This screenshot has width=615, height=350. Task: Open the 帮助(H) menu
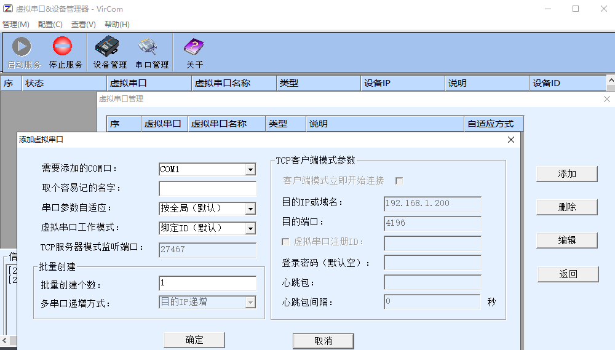[117, 25]
